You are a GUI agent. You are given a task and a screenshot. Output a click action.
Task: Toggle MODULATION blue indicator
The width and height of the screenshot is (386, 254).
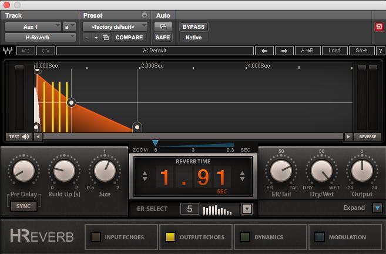[320, 237]
